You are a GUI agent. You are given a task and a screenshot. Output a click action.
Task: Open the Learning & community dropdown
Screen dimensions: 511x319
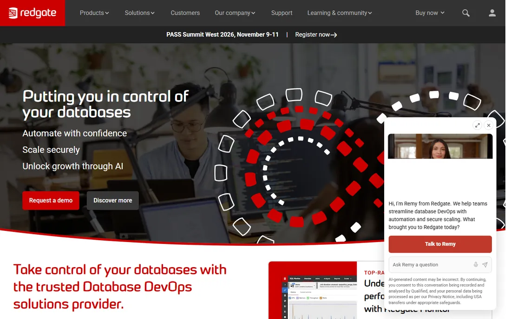tap(339, 13)
